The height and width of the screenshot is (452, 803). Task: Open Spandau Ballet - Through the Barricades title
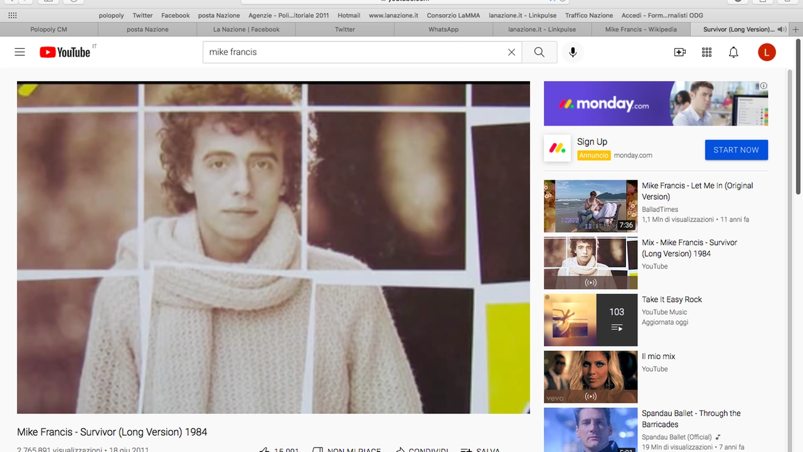tap(691, 419)
